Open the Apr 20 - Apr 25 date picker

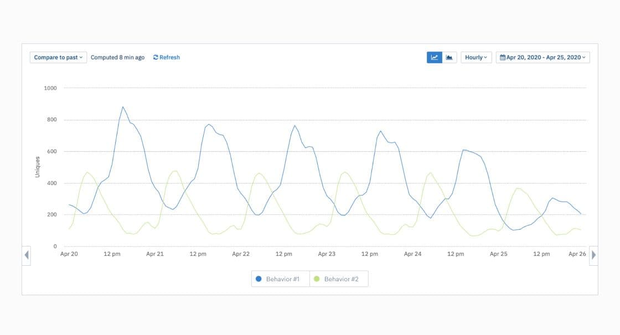point(543,58)
